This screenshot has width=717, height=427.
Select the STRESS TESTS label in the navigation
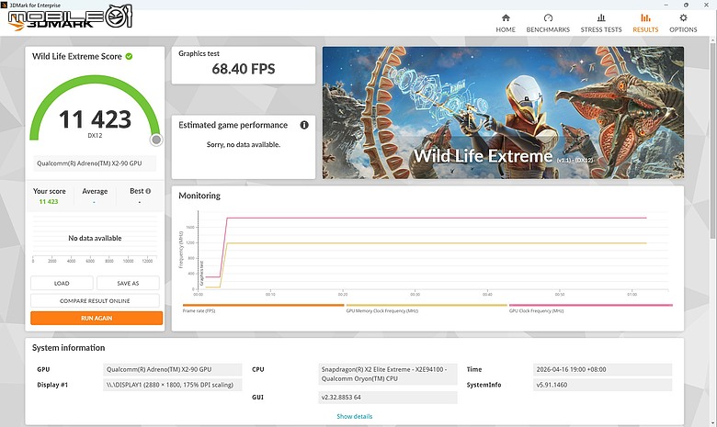[601, 29]
